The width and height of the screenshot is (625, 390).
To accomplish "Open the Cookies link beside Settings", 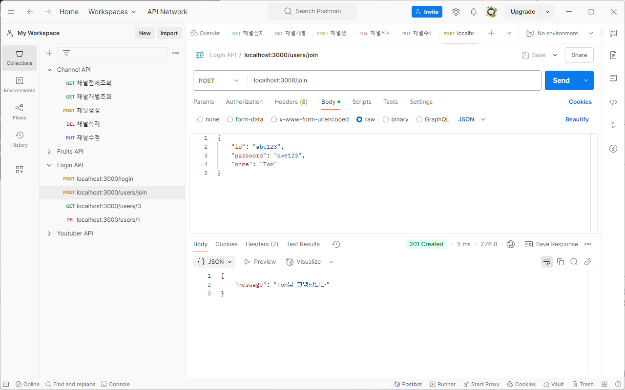I will [580, 102].
